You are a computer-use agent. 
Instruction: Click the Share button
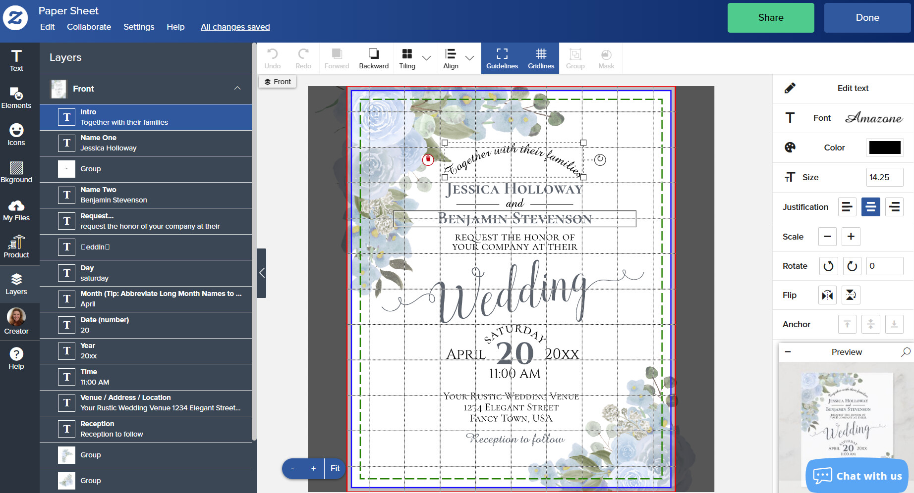click(771, 18)
